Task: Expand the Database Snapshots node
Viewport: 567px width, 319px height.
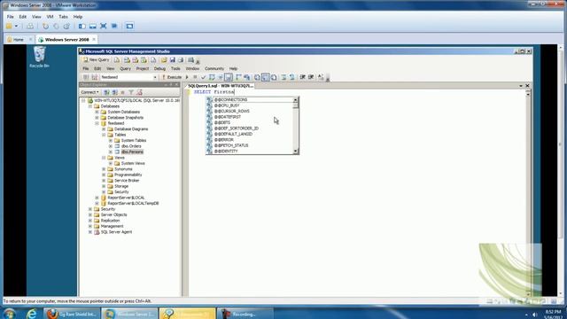Action: coord(97,118)
